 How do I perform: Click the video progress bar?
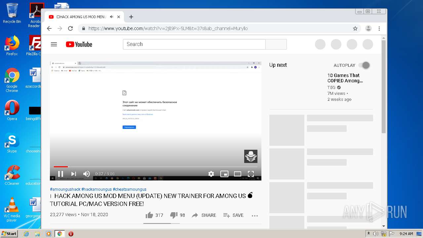tap(155, 167)
